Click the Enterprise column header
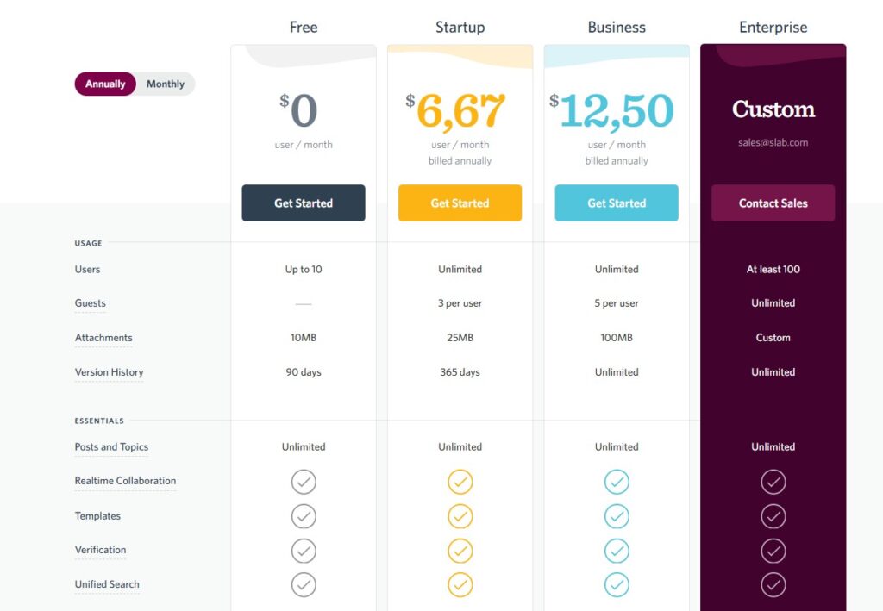This screenshot has height=611, width=883. coord(773,27)
